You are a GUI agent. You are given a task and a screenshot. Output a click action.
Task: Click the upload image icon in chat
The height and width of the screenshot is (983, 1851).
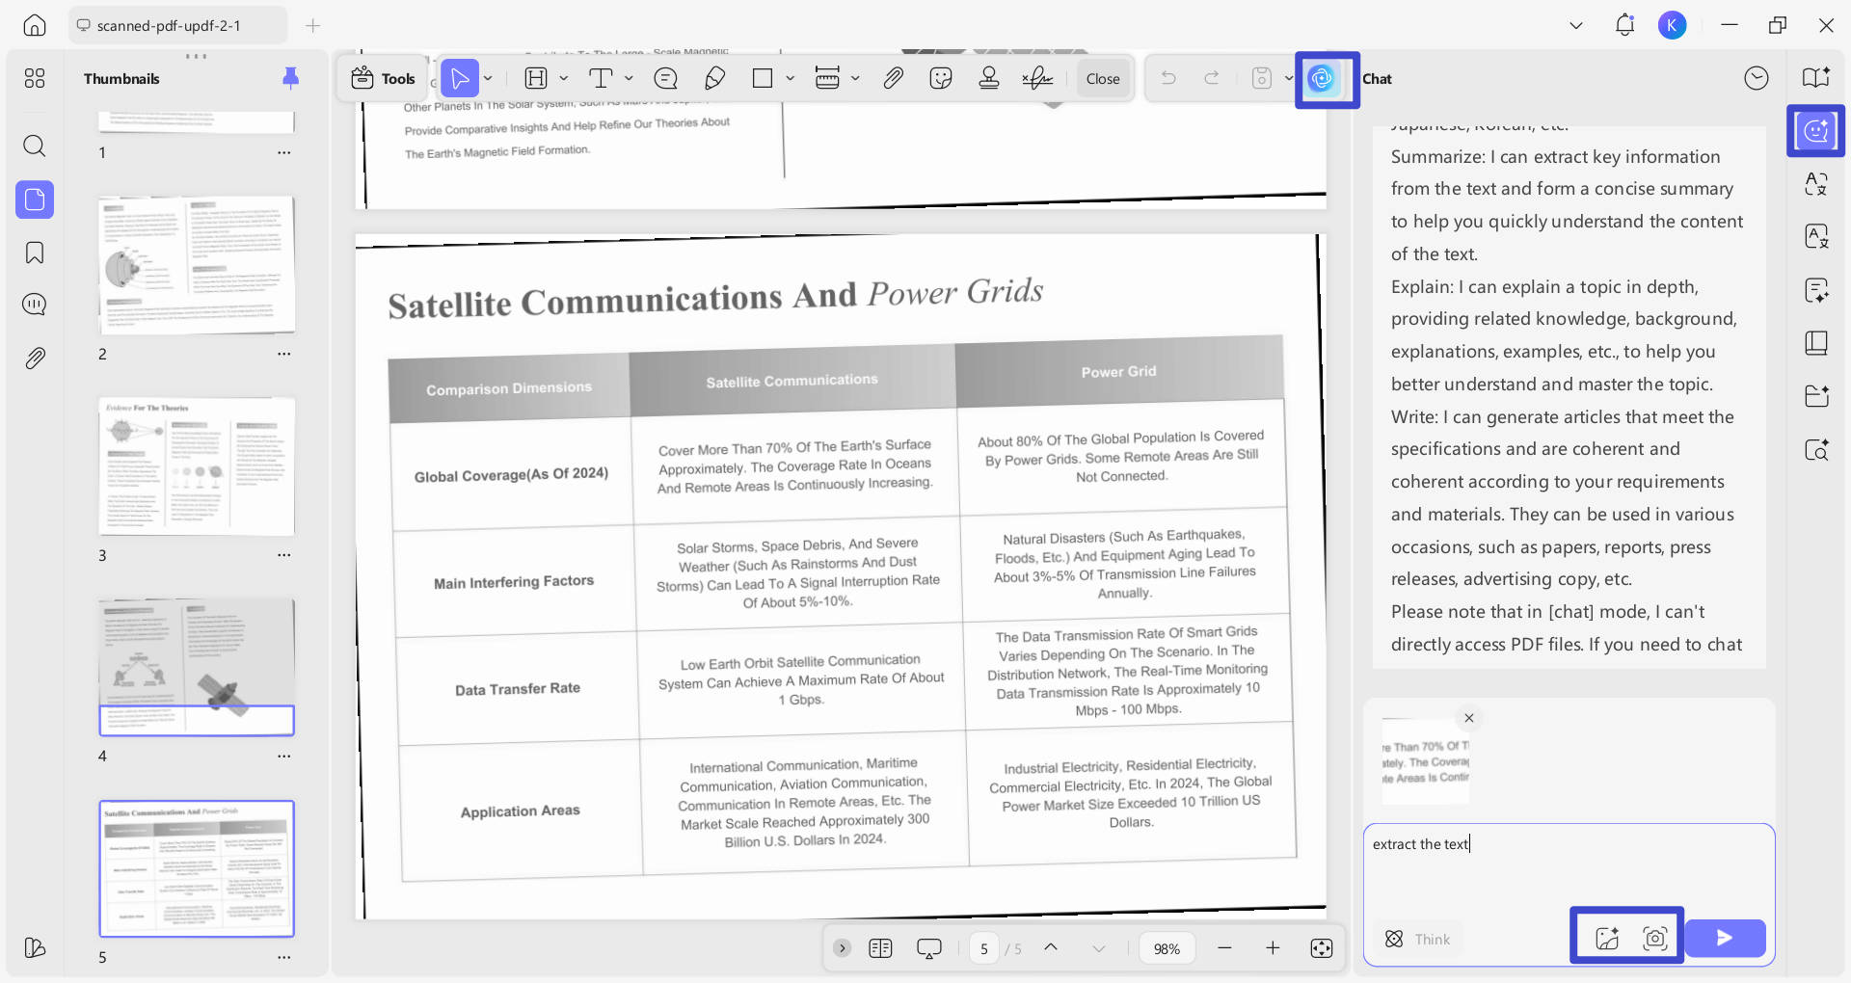pos(1607,938)
